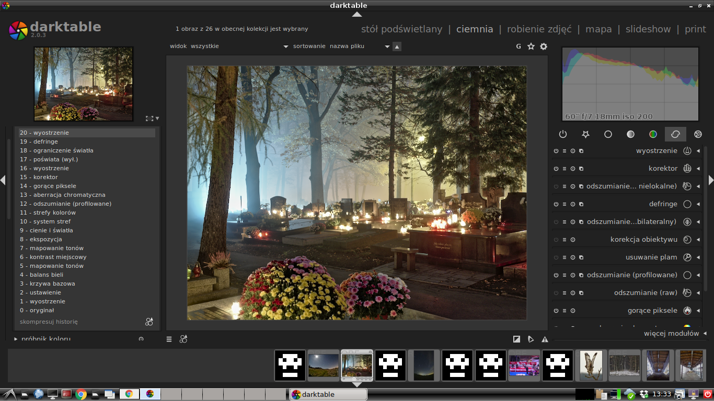Click the skompresuj historię button

point(49,322)
